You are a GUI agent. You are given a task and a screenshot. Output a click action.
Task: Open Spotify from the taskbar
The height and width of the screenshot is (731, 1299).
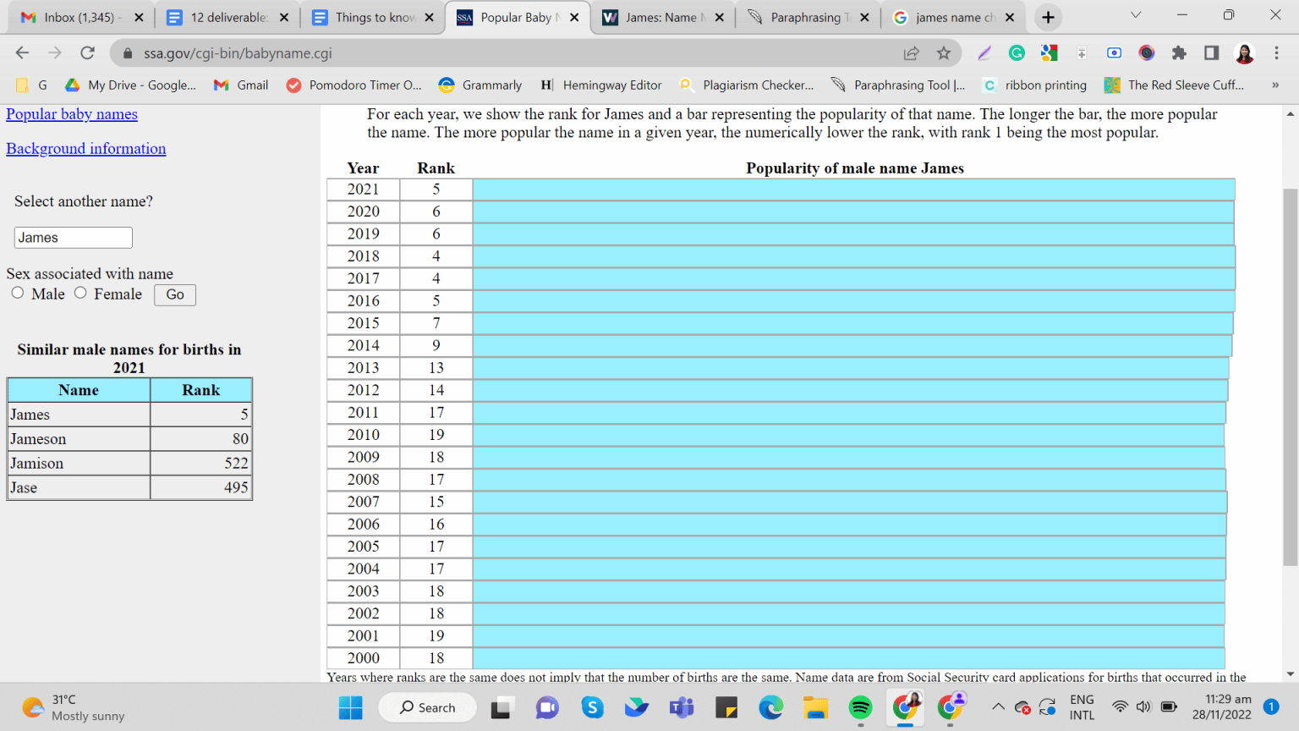860,707
